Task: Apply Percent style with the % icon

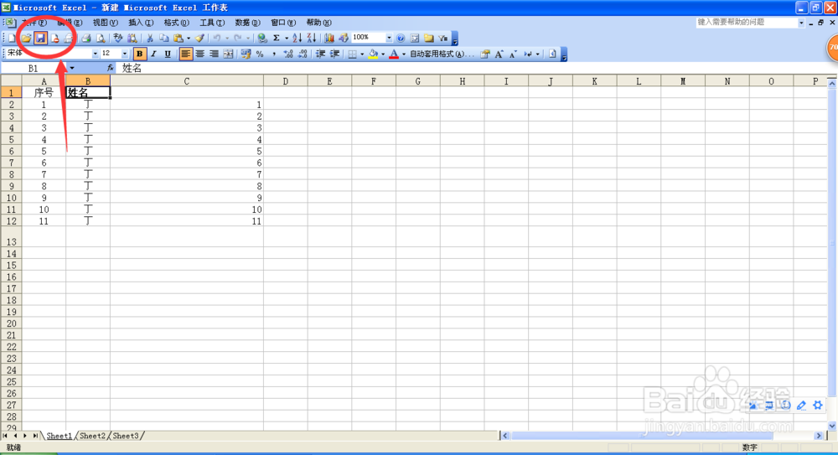Action: [260, 54]
